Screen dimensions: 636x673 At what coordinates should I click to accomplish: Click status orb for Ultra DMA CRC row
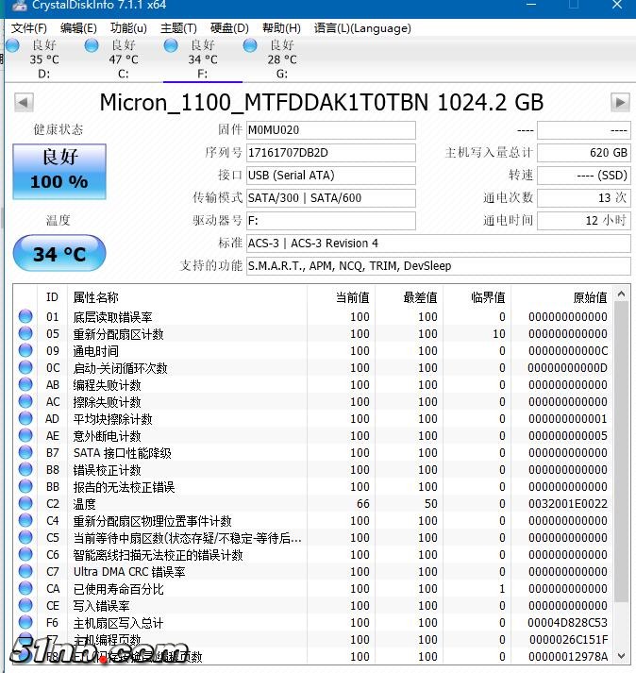[x=25, y=572]
